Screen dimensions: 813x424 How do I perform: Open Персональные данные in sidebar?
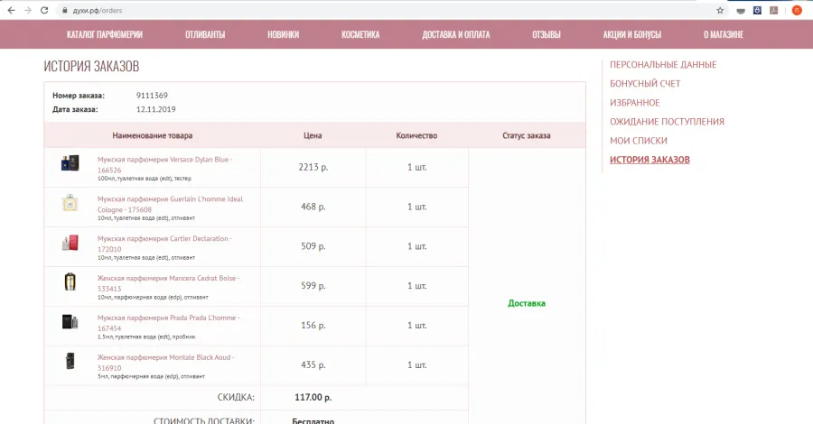pyautogui.click(x=663, y=65)
